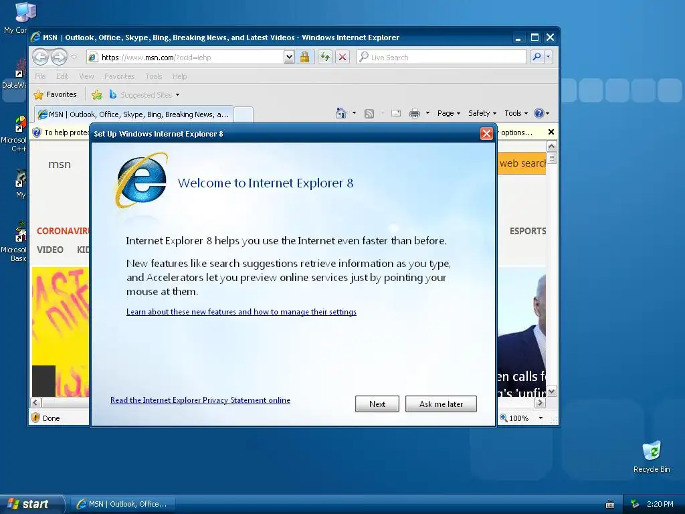Click the 100% zoom level button
This screenshot has width=685, height=514.
point(514,418)
